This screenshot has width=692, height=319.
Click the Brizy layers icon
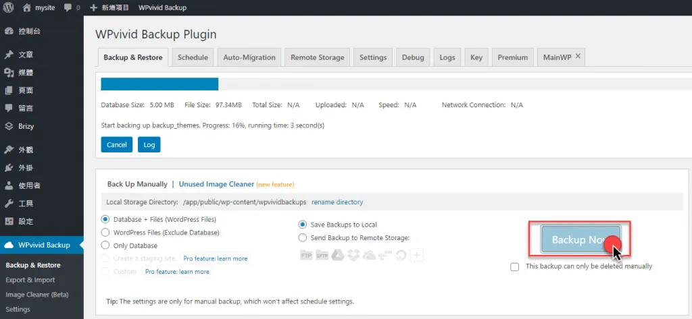9,127
